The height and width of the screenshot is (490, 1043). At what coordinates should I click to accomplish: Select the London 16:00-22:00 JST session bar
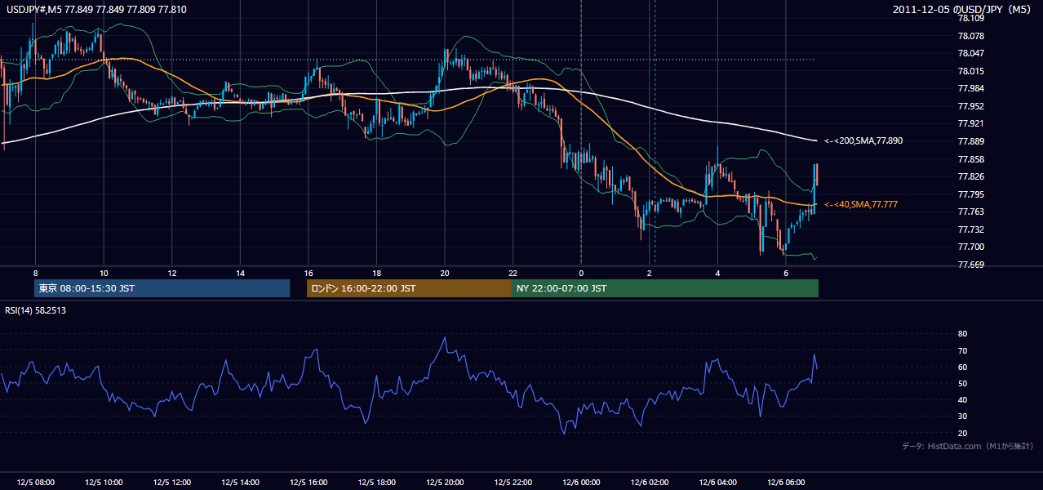pyautogui.click(x=409, y=288)
